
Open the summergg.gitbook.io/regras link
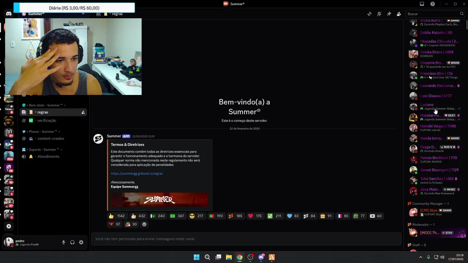pos(137,174)
